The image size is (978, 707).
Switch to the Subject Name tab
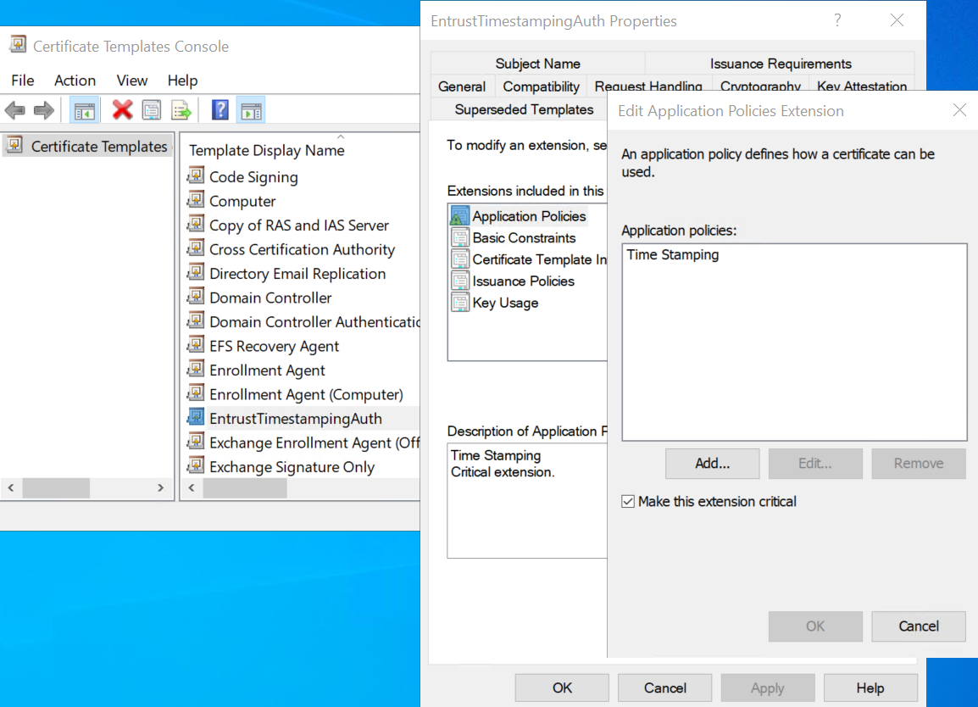click(x=537, y=64)
